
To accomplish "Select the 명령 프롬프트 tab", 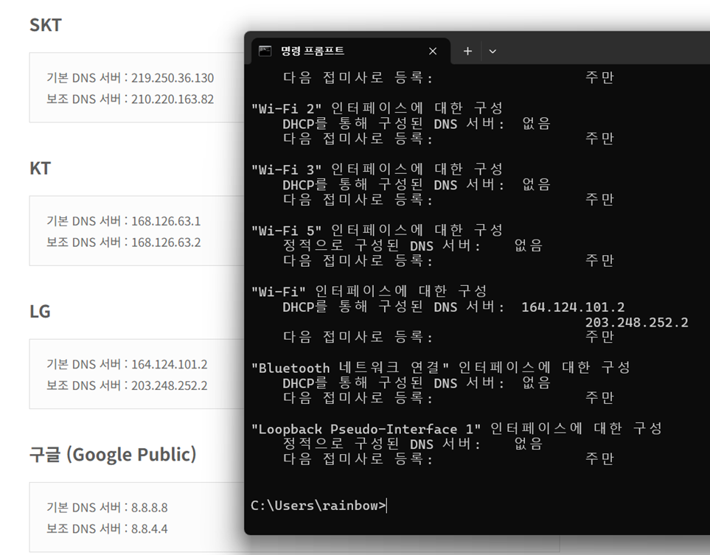I will (351, 51).
